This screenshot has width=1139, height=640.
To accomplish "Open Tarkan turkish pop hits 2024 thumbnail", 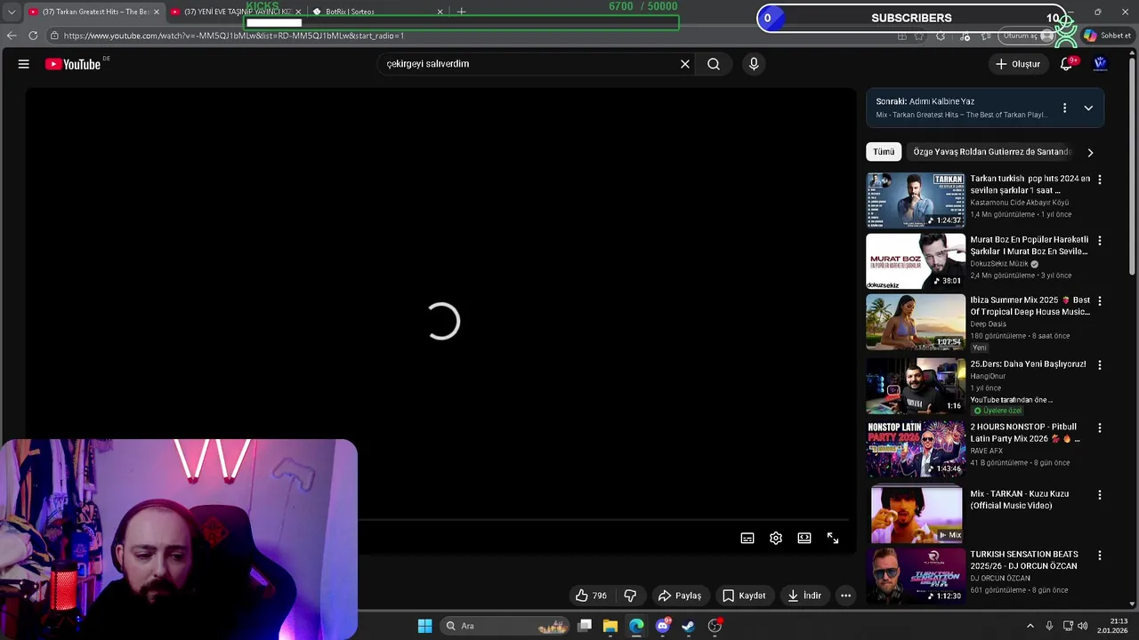I will click(x=916, y=200).
